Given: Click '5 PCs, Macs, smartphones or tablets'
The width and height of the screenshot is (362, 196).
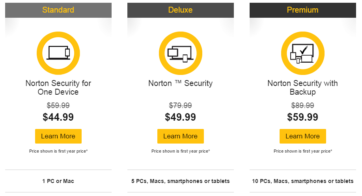Looking at the screenshot, I should pyautogui.click(x=181, y=181).
